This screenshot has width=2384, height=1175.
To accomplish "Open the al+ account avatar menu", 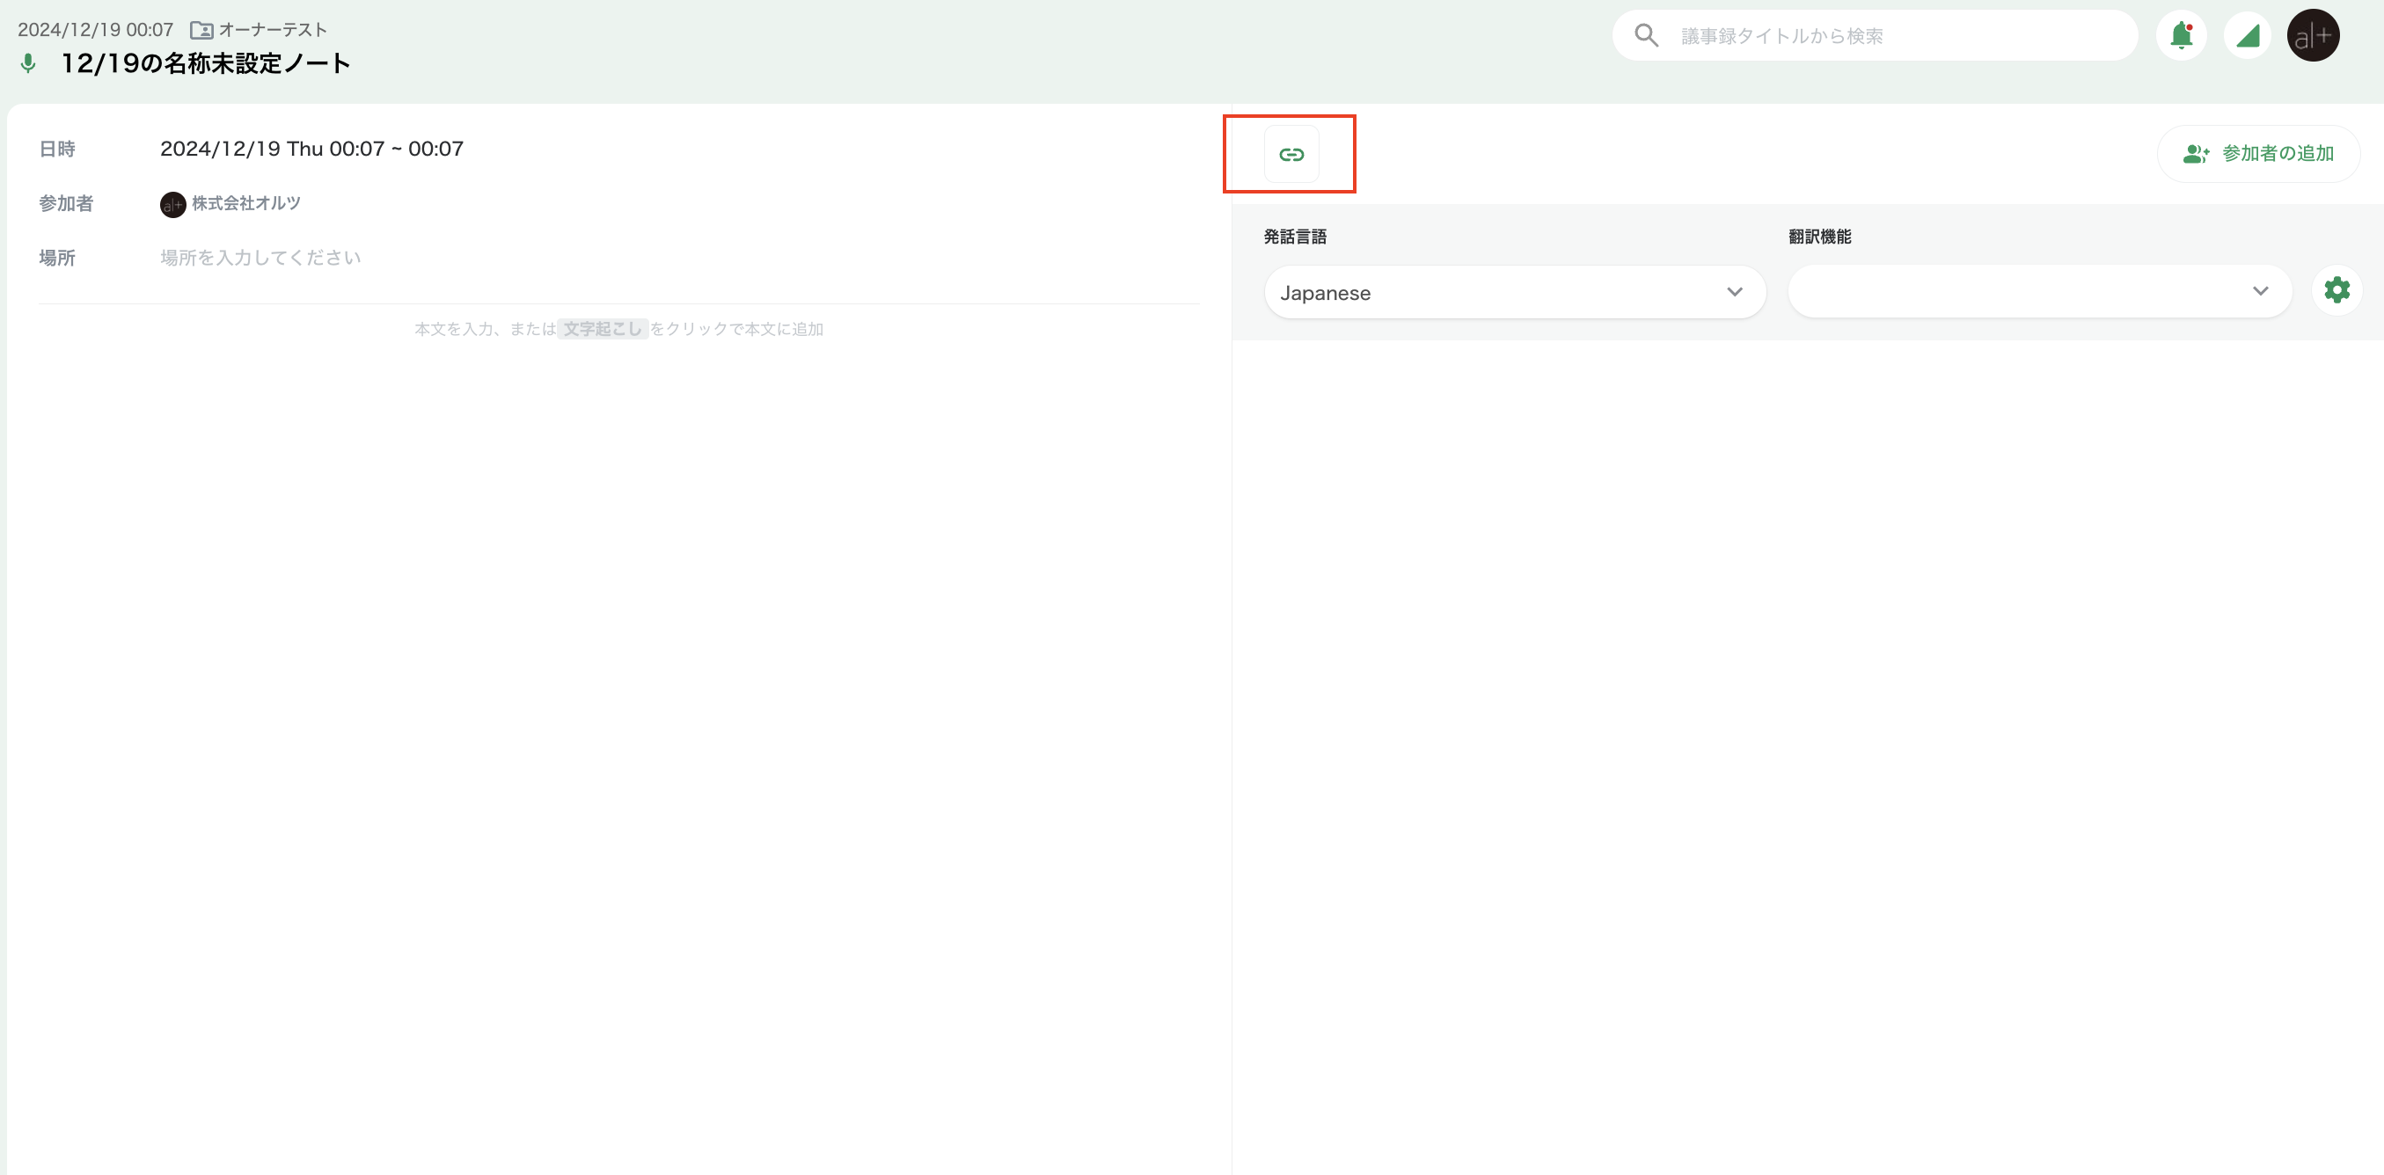I will [x=2313, y=36].
